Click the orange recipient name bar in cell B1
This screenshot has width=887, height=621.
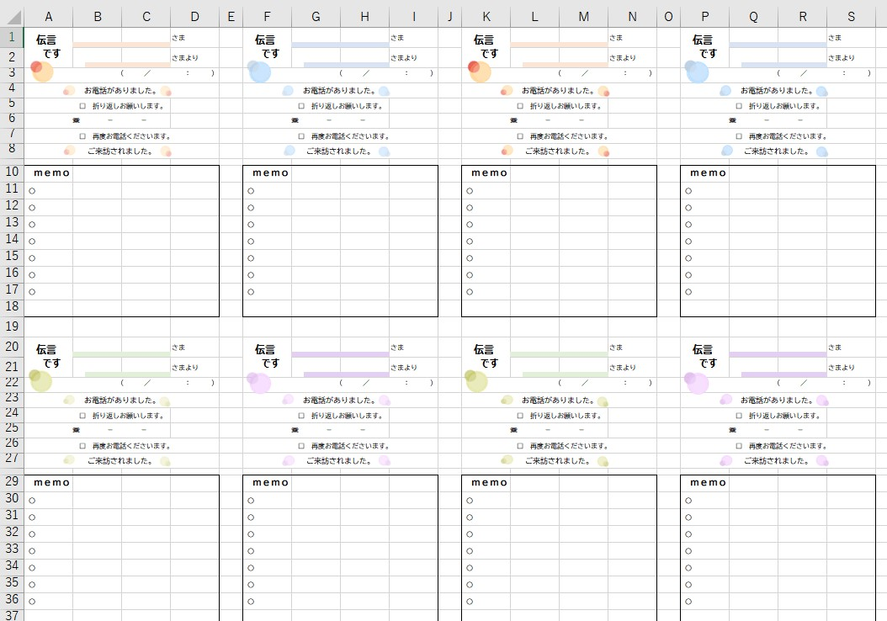pos(121,45)
